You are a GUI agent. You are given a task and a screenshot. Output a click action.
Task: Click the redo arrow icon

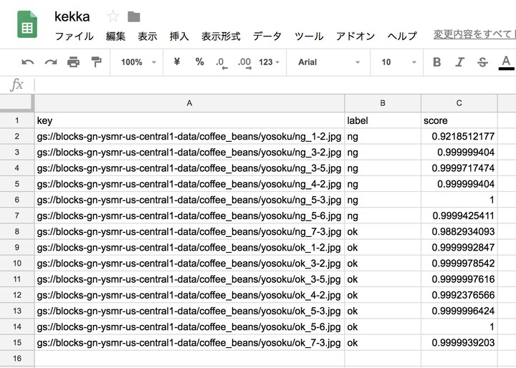[50, 62]
